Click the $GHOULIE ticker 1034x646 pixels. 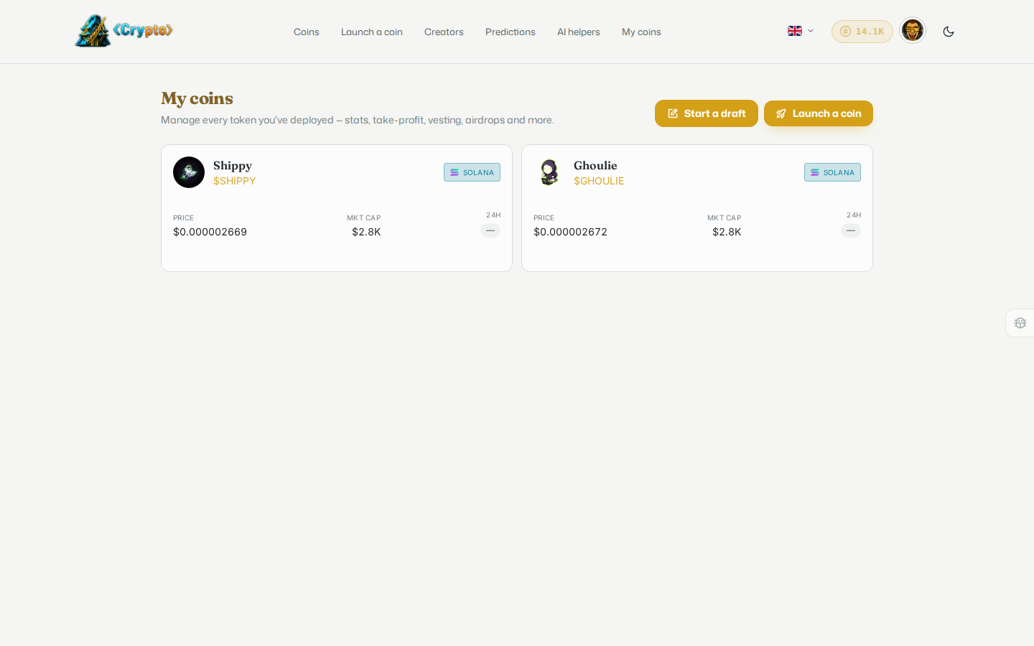click(599, 181)
